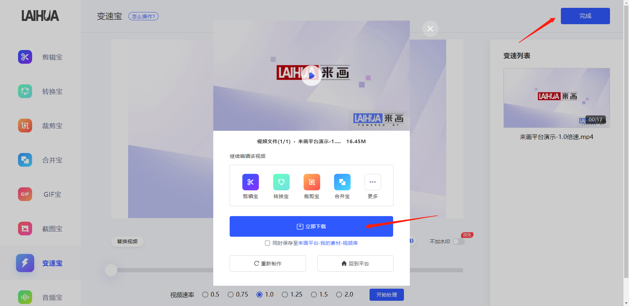Click 继续编辑该视频 label
629x306 pixels.
pos(248,156)
